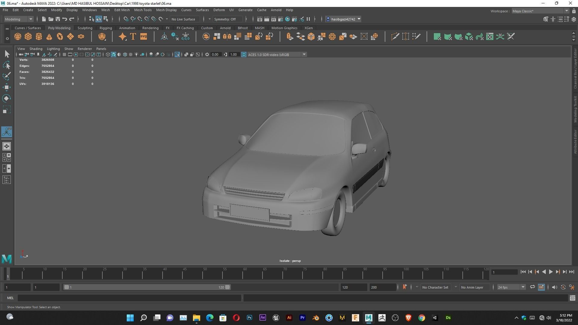Switch to the Rigging shelf tab
This screenshot has width=578, height=325.
(106, 28)
